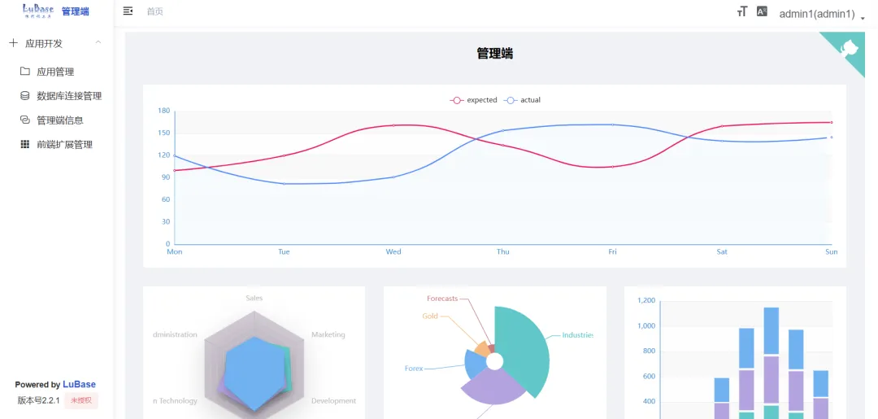Click the tallest stacked bar in bar chart

771,363
